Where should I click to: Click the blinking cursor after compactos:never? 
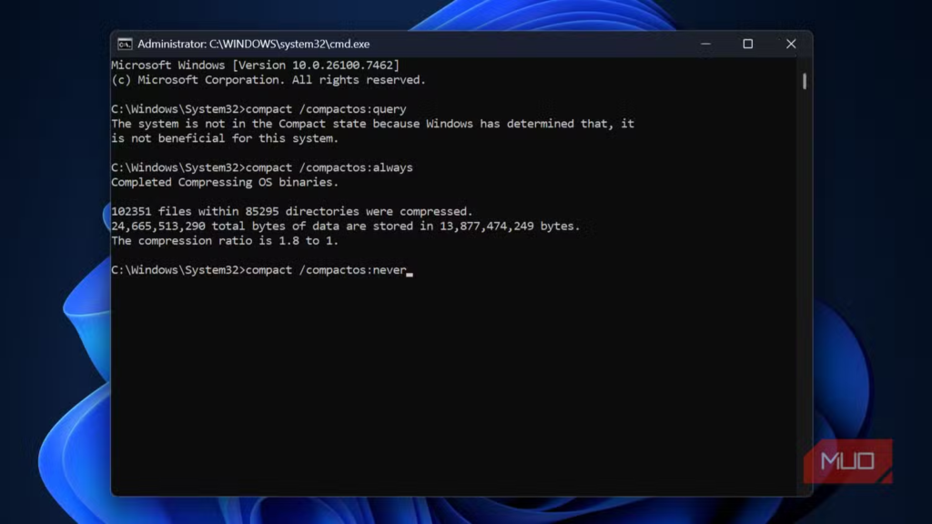click(x=410, y=272)
